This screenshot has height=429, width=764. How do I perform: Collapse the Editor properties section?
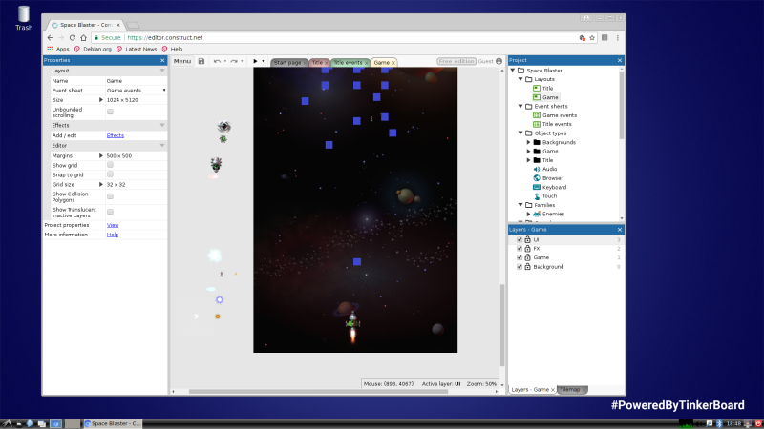(x=162, y=146)
